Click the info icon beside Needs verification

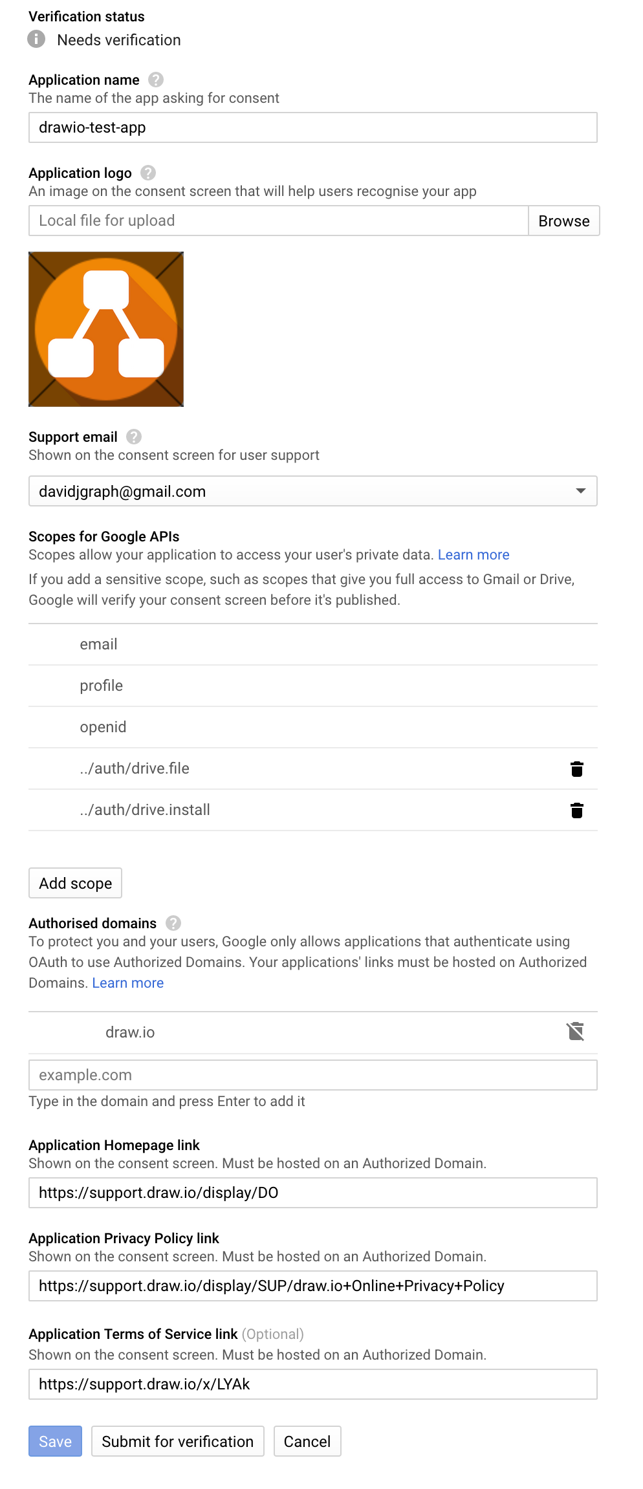click(x=37, y=39)
